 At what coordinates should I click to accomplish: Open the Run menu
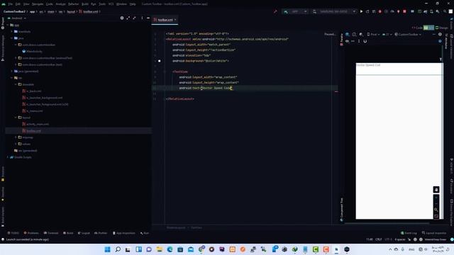coord(94,4)
